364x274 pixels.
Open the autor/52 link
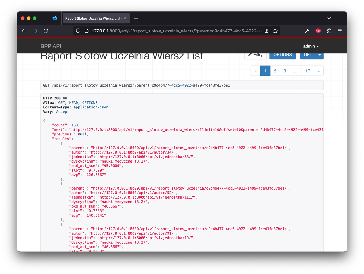133,193
